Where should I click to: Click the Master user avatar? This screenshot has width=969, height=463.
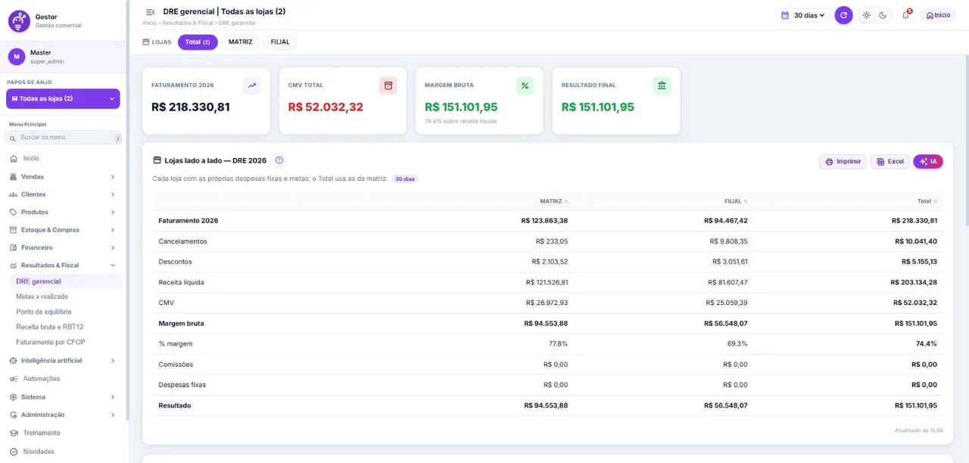click(x=17, y=57)
